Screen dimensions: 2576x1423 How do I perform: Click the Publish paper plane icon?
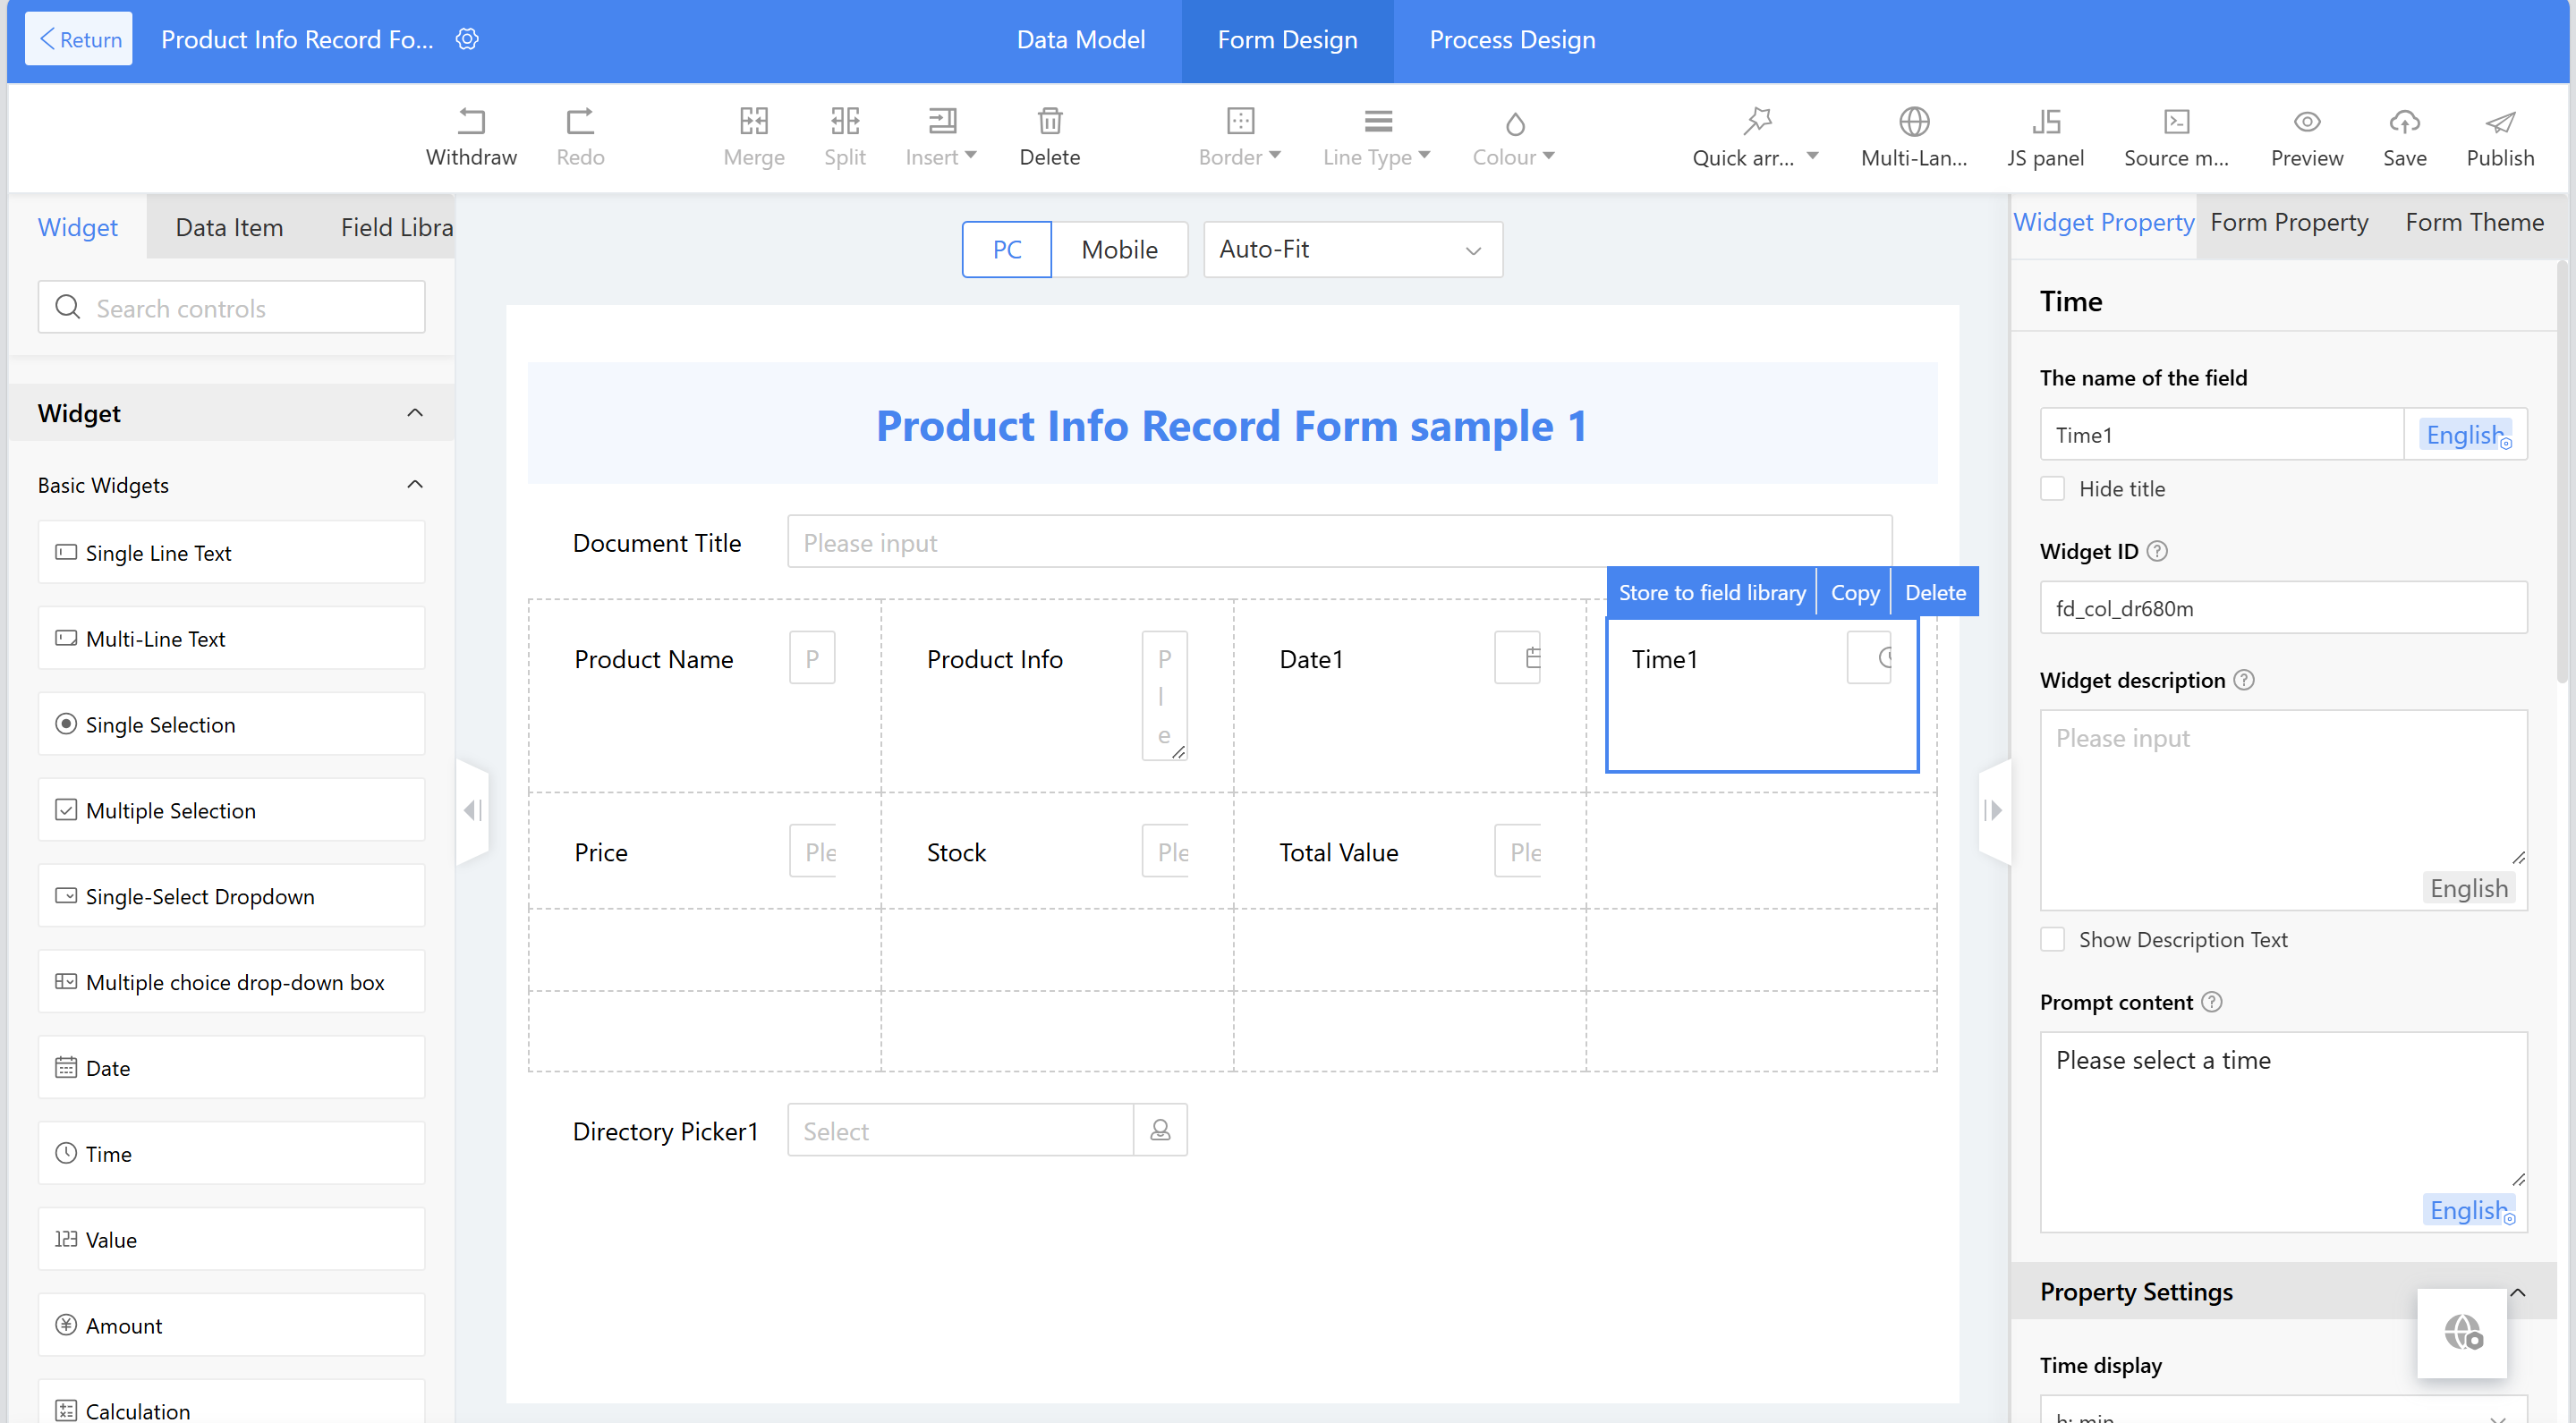coord(2499,122)
